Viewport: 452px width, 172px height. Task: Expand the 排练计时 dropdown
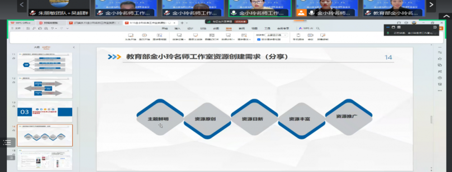[x=234, y=40]
